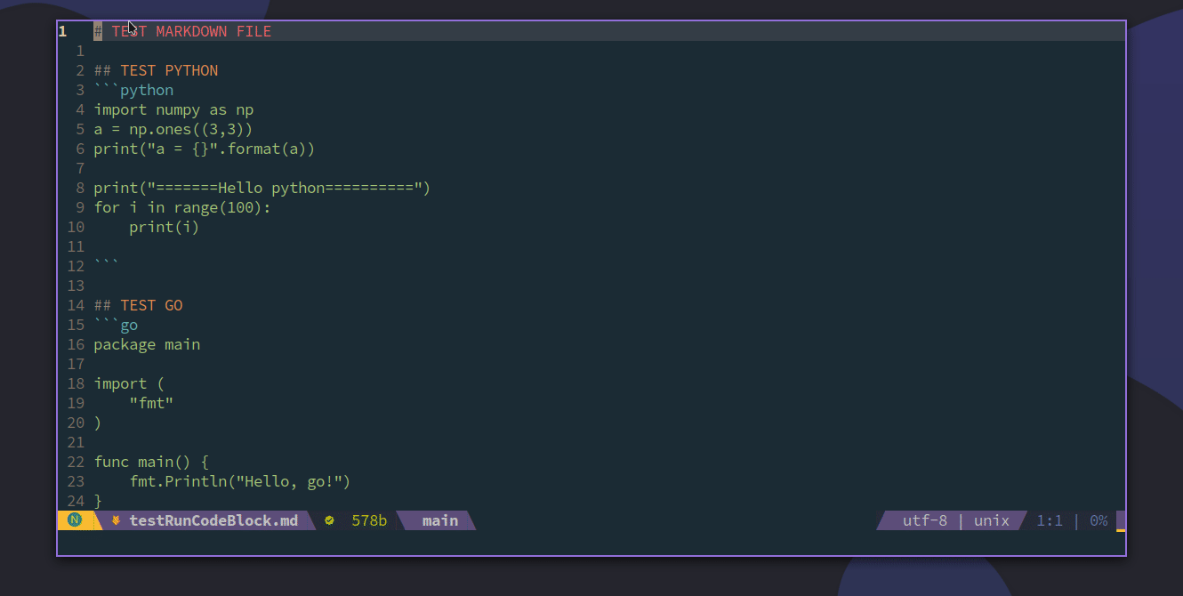1183x596 pixels.
Task: Click the current line number 1 in gutter
Action: coord(62,31)
